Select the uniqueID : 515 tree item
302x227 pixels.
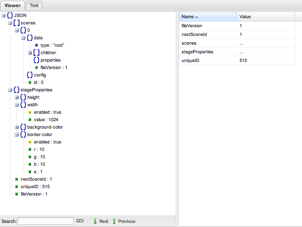[x=35, y=186]
